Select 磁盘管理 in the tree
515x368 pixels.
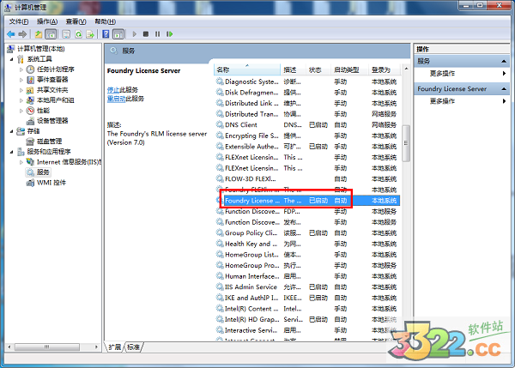coord(49,142)
